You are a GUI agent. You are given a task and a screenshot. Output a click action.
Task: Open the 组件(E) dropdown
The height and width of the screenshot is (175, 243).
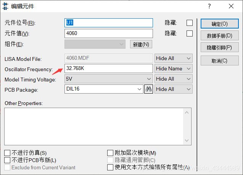[x=95, y=44]
